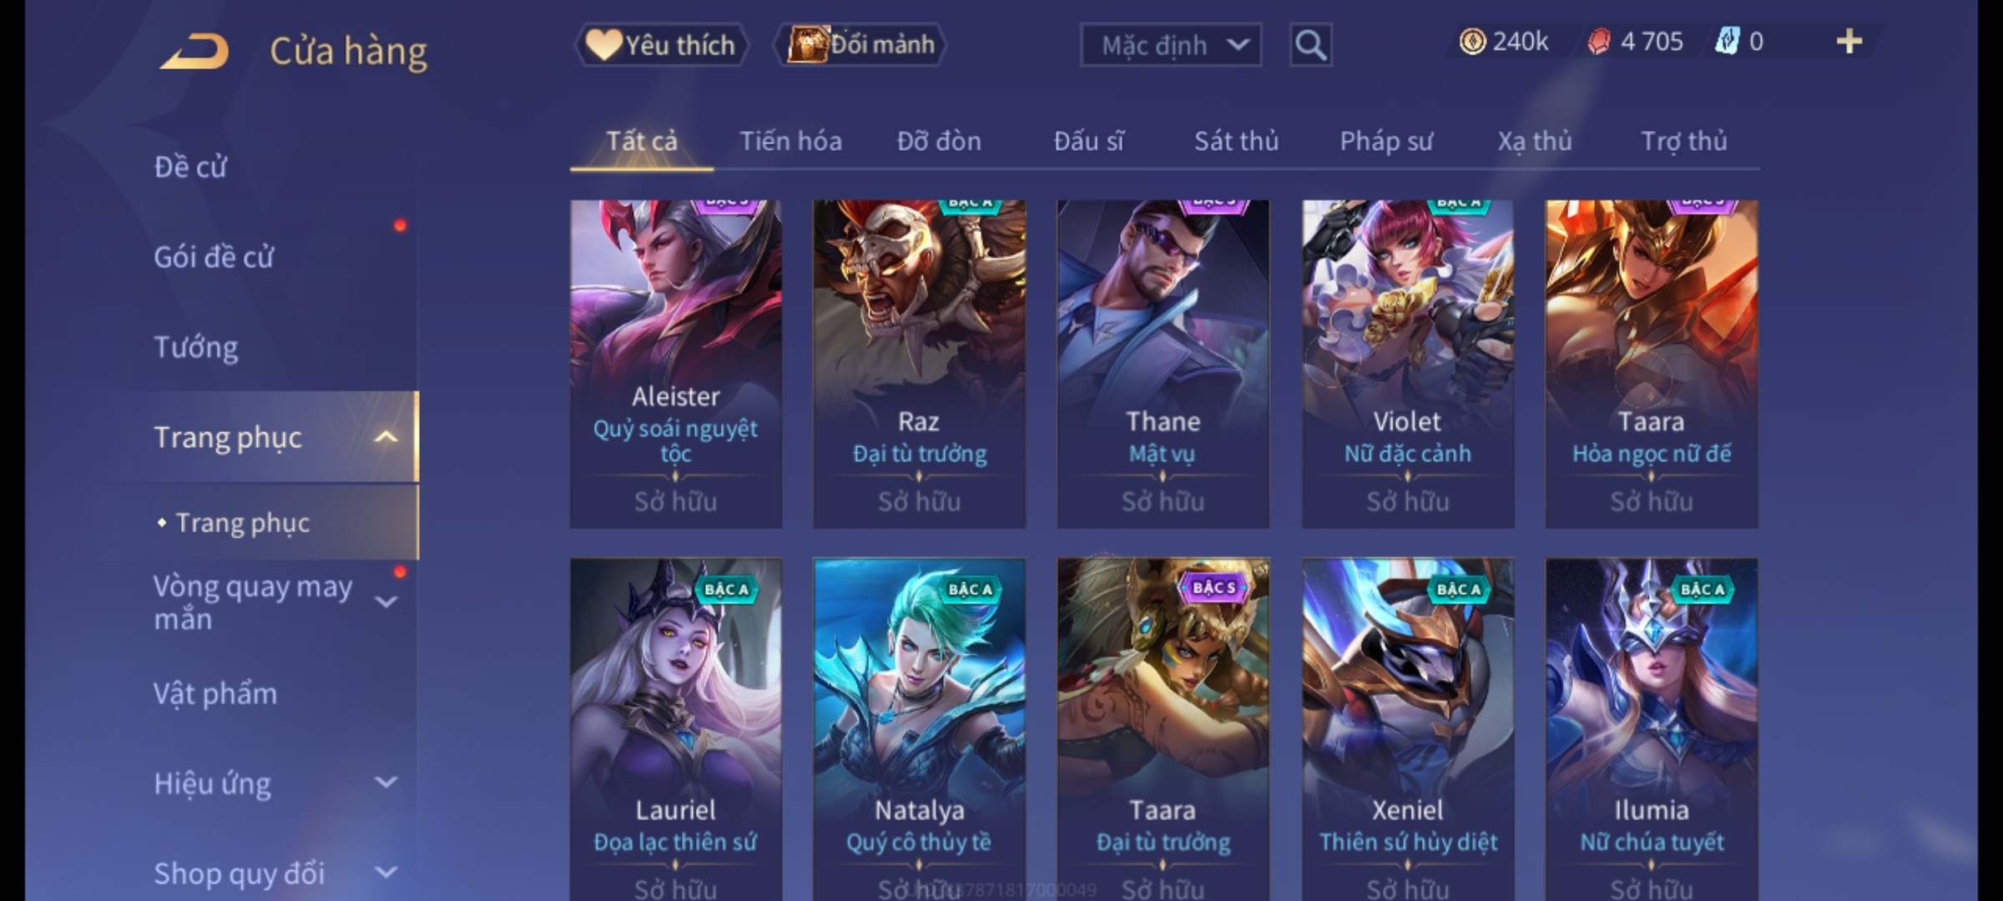
Task: Tap the plus icon to add currency
Action: (x=1849, y=42)
